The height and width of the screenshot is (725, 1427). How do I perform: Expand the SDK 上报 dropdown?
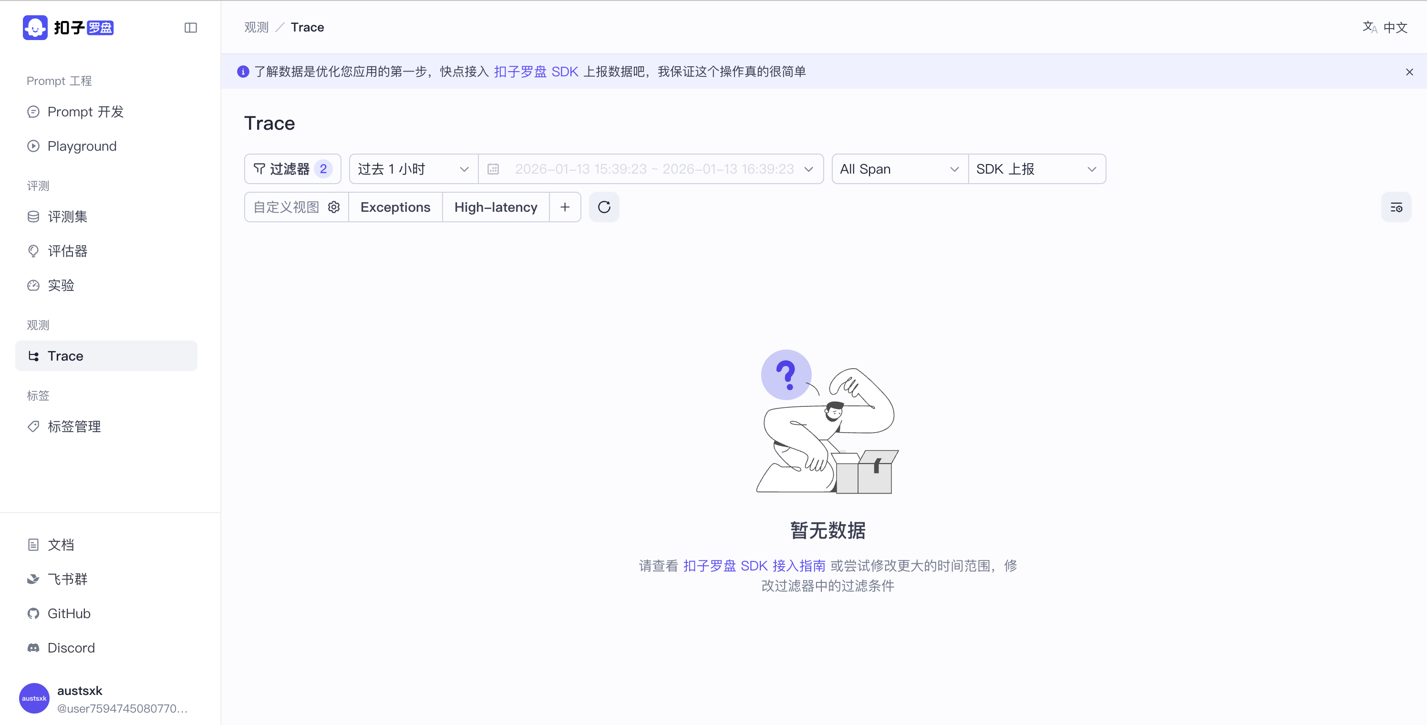click(1036, 169)
